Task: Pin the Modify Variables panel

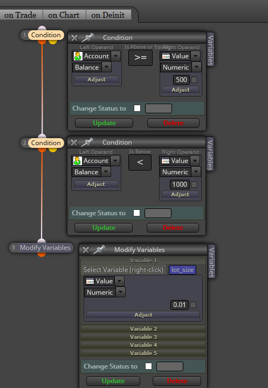Action: [99, 250]
